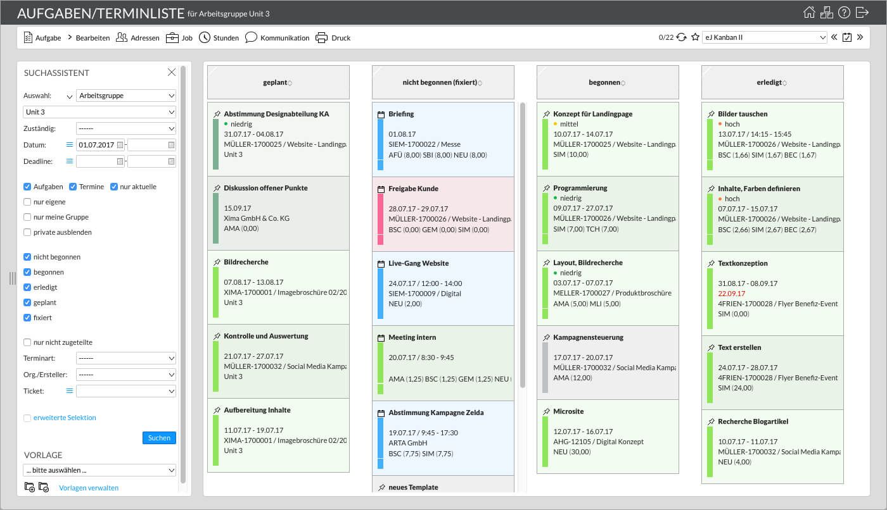Screen dimensions: 887x510
Task: Open the Org./Ersteller dropdown
Action: 126,375
